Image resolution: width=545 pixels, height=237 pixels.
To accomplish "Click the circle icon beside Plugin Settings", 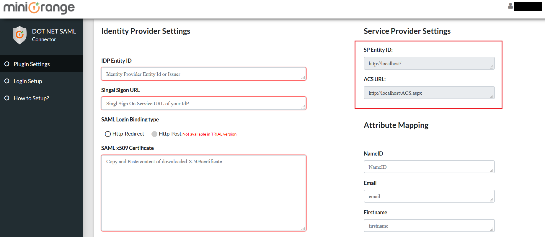I will pyautogui.click(x=7, y=64).
